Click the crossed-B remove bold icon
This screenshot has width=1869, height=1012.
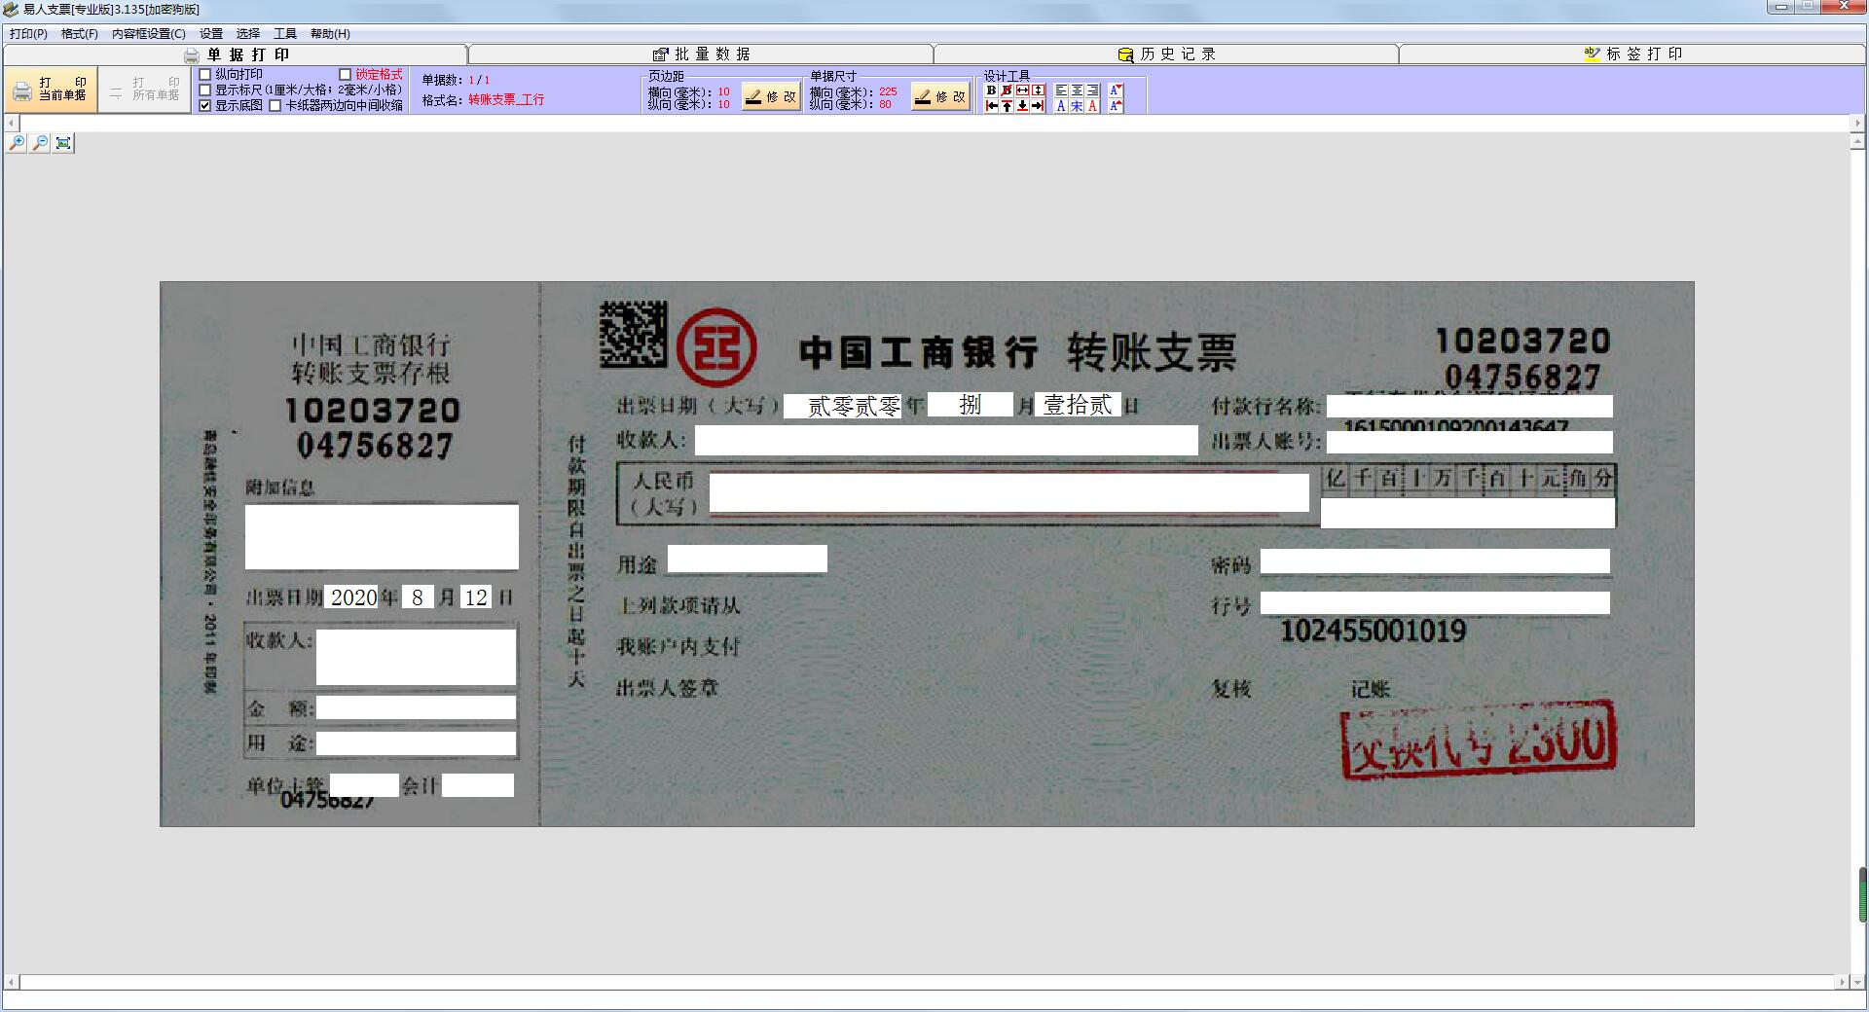pyautogui.click(x=1007, y=90)
